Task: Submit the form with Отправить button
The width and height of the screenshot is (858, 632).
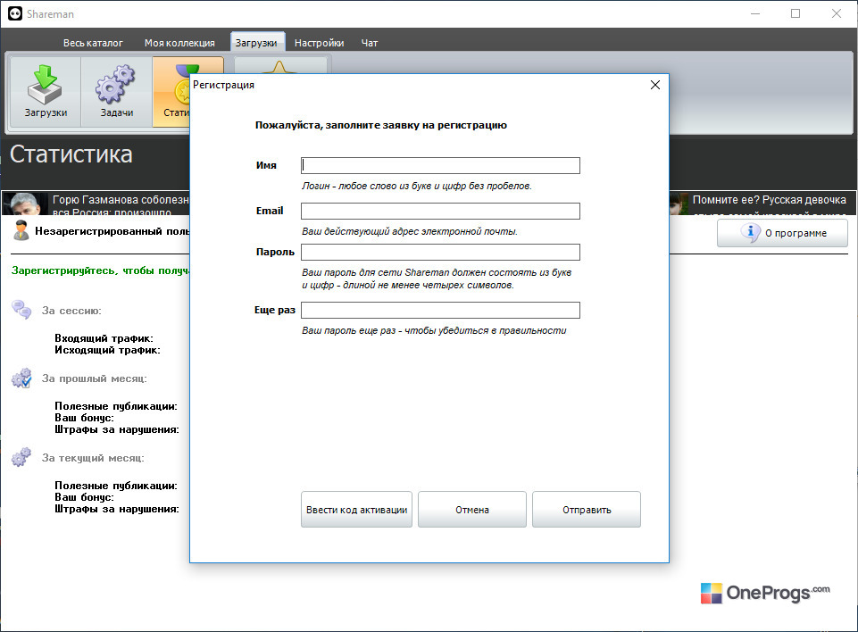Action: tap(586, 510)
